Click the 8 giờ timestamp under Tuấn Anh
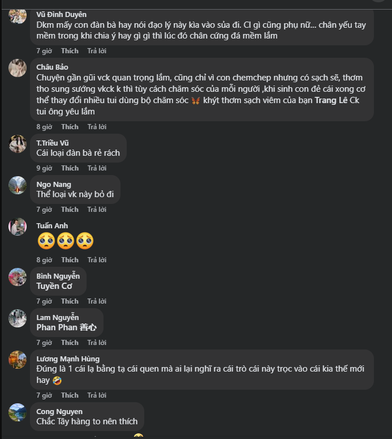Viewport: 392px width, 439px height. pyautogui.click(x=44, y=260)
